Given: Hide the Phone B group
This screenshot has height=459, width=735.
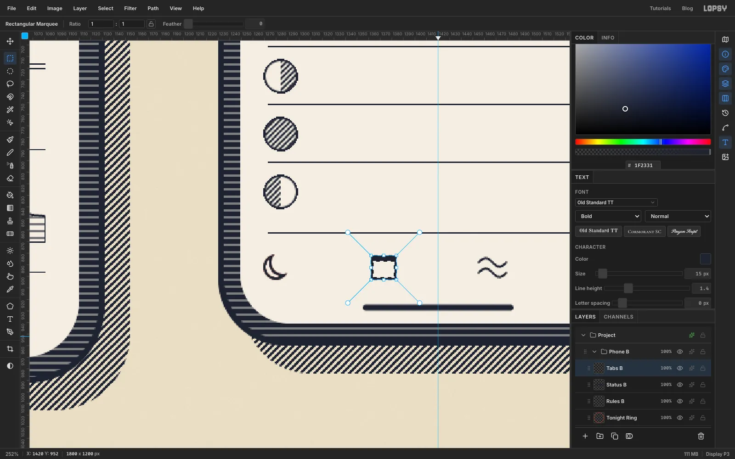Looking at the screenshot, I should tap(680, 352).
